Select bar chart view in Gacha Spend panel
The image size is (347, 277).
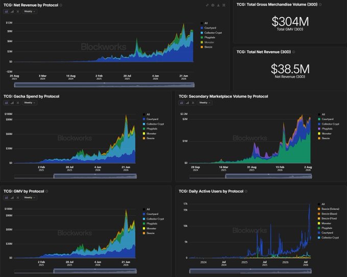[7, 103]
